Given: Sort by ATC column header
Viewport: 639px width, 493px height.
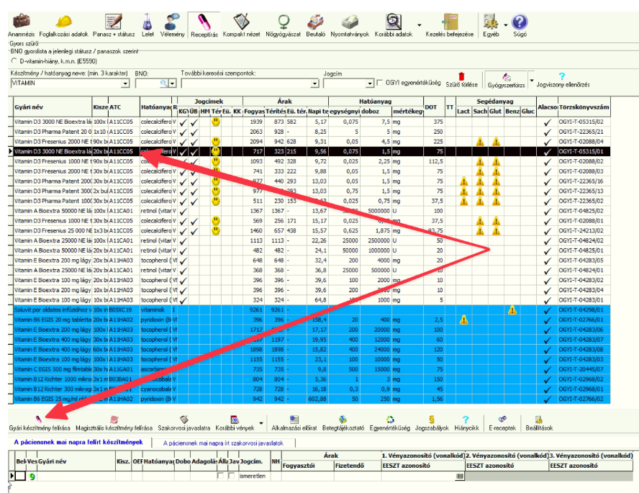Looking at the screenshot, I should pos(124,107).
